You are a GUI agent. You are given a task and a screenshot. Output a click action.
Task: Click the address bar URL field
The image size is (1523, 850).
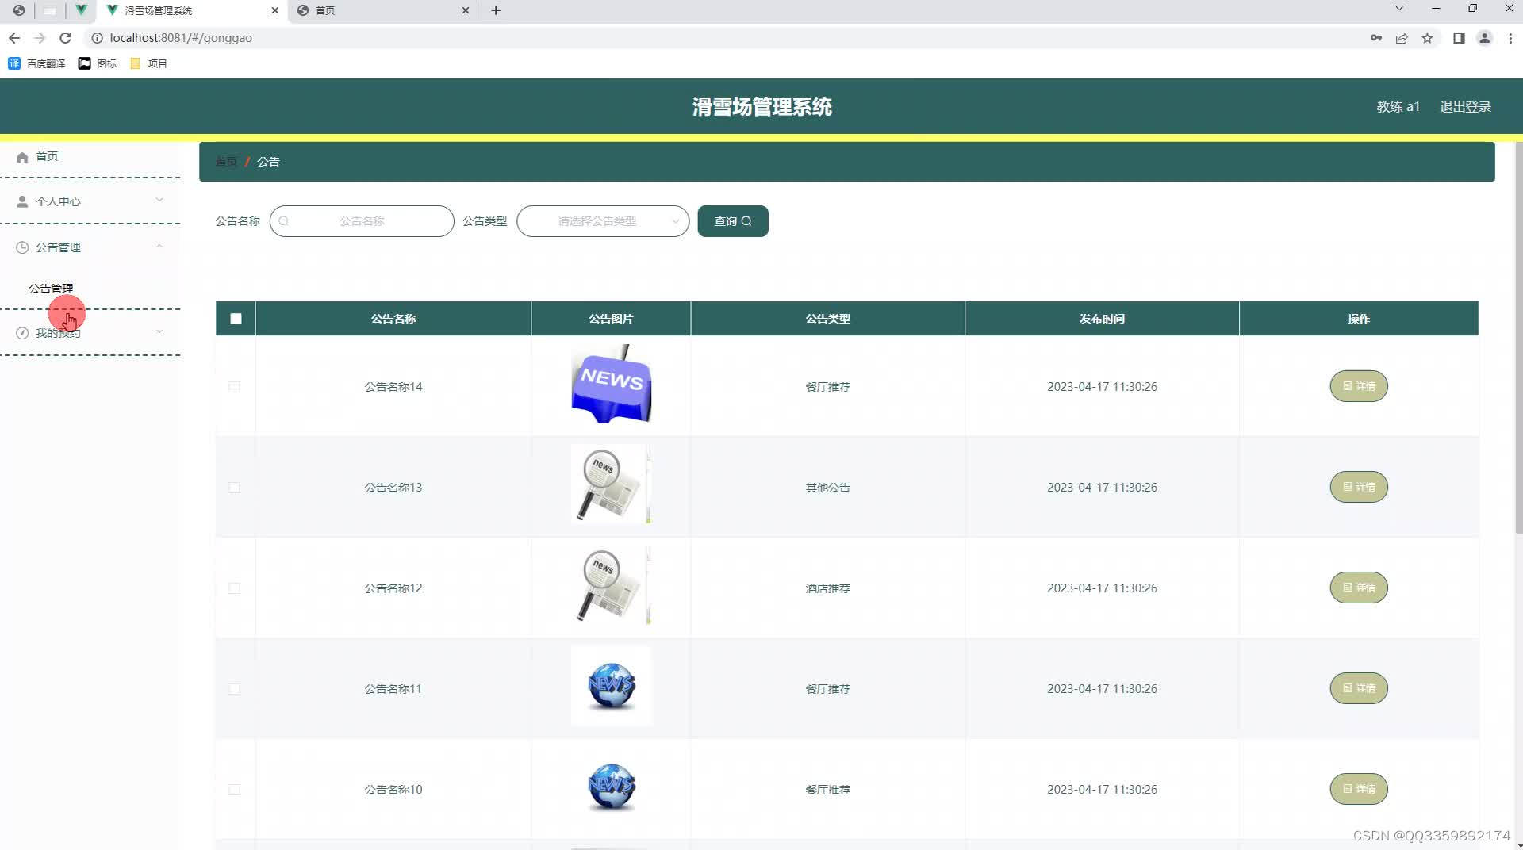point(181,38)
